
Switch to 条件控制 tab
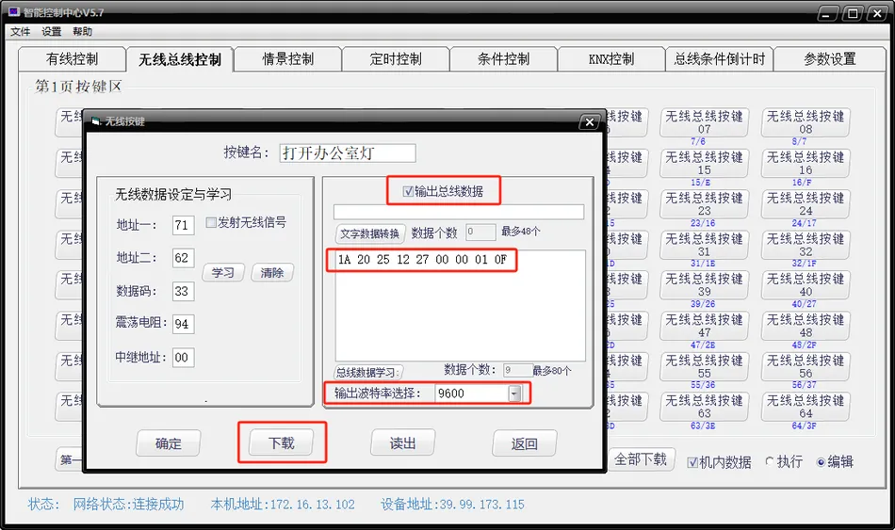tap(503, 59)
